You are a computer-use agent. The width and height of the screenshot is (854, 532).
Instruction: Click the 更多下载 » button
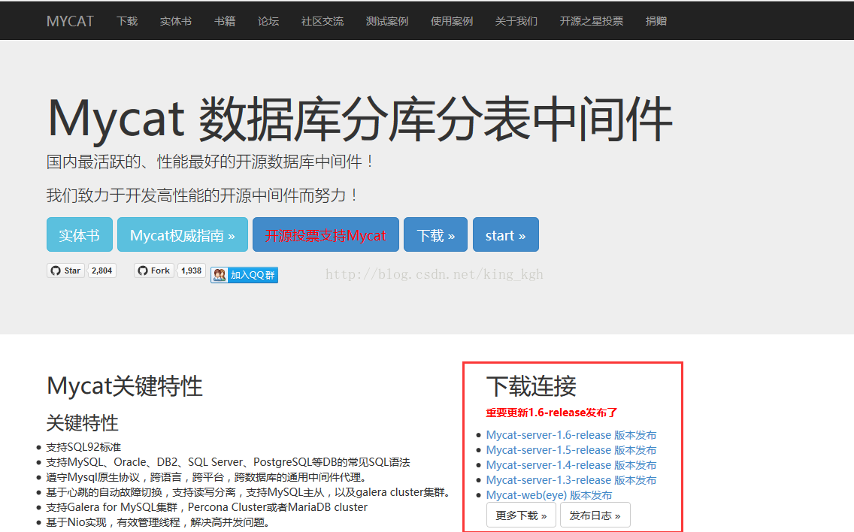point(521,515)
